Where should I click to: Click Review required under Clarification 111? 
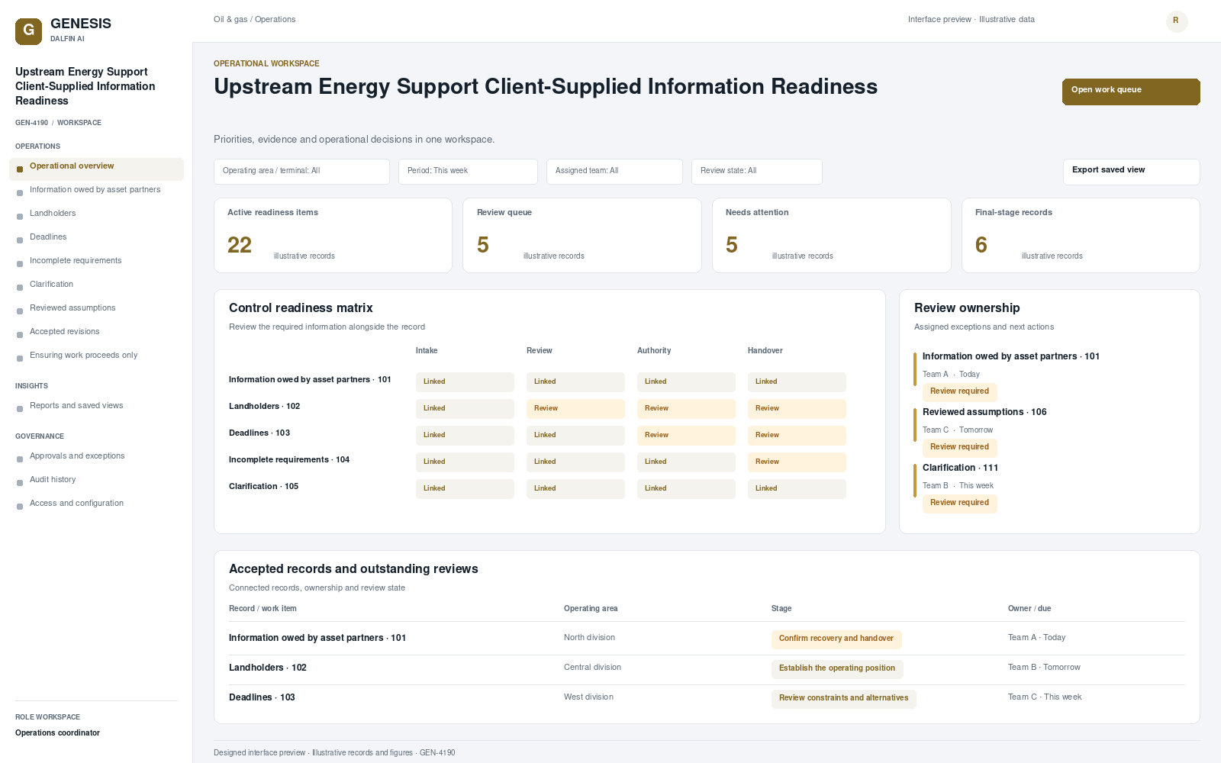click(x=959, y=503)
